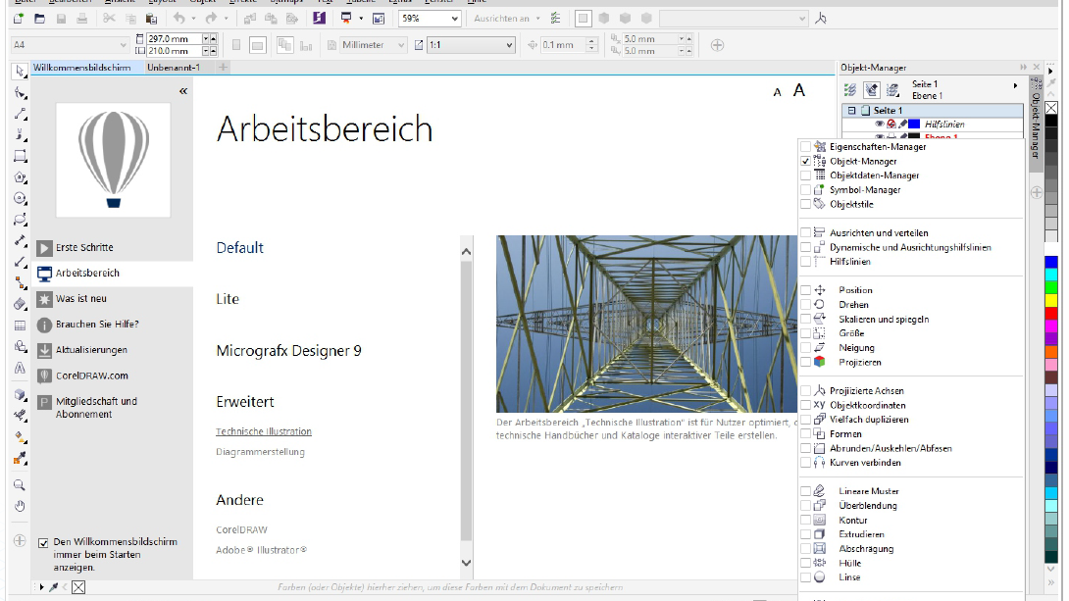Collapse the welcome sidebar with double chevron
The width and height of the screenshot is (1069, 601).
[x=182, y=91]
